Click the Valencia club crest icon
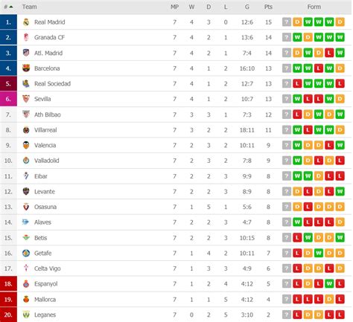The width and height of the screenshot is (353, 322). coord(26,145)
